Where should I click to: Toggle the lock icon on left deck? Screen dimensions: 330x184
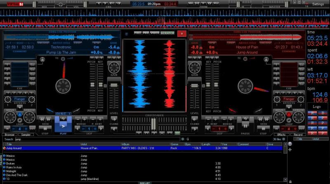point(42,60)
